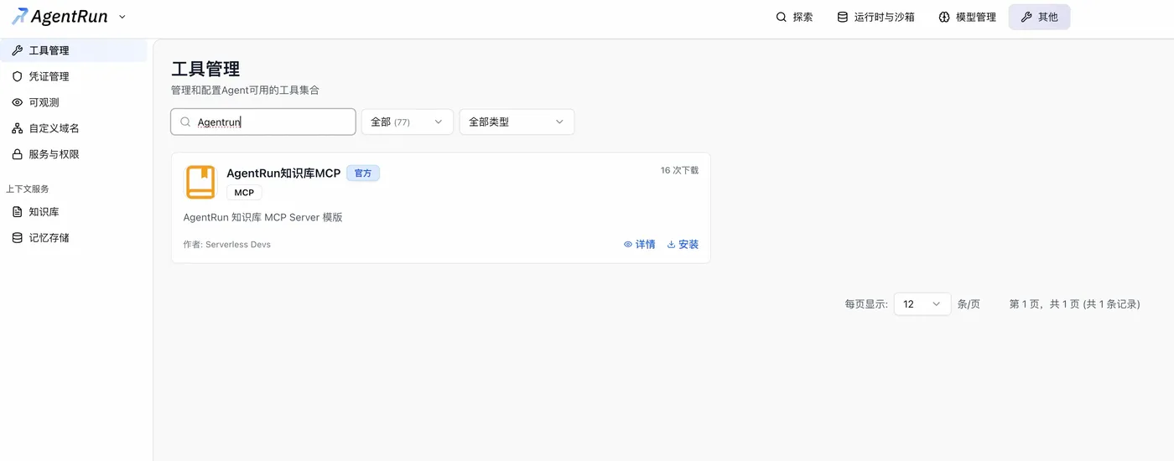Viewport: 1174px width, 461px height.
Task: Click the 其他 wrench icon
Action: click(x=1026, y=17)
